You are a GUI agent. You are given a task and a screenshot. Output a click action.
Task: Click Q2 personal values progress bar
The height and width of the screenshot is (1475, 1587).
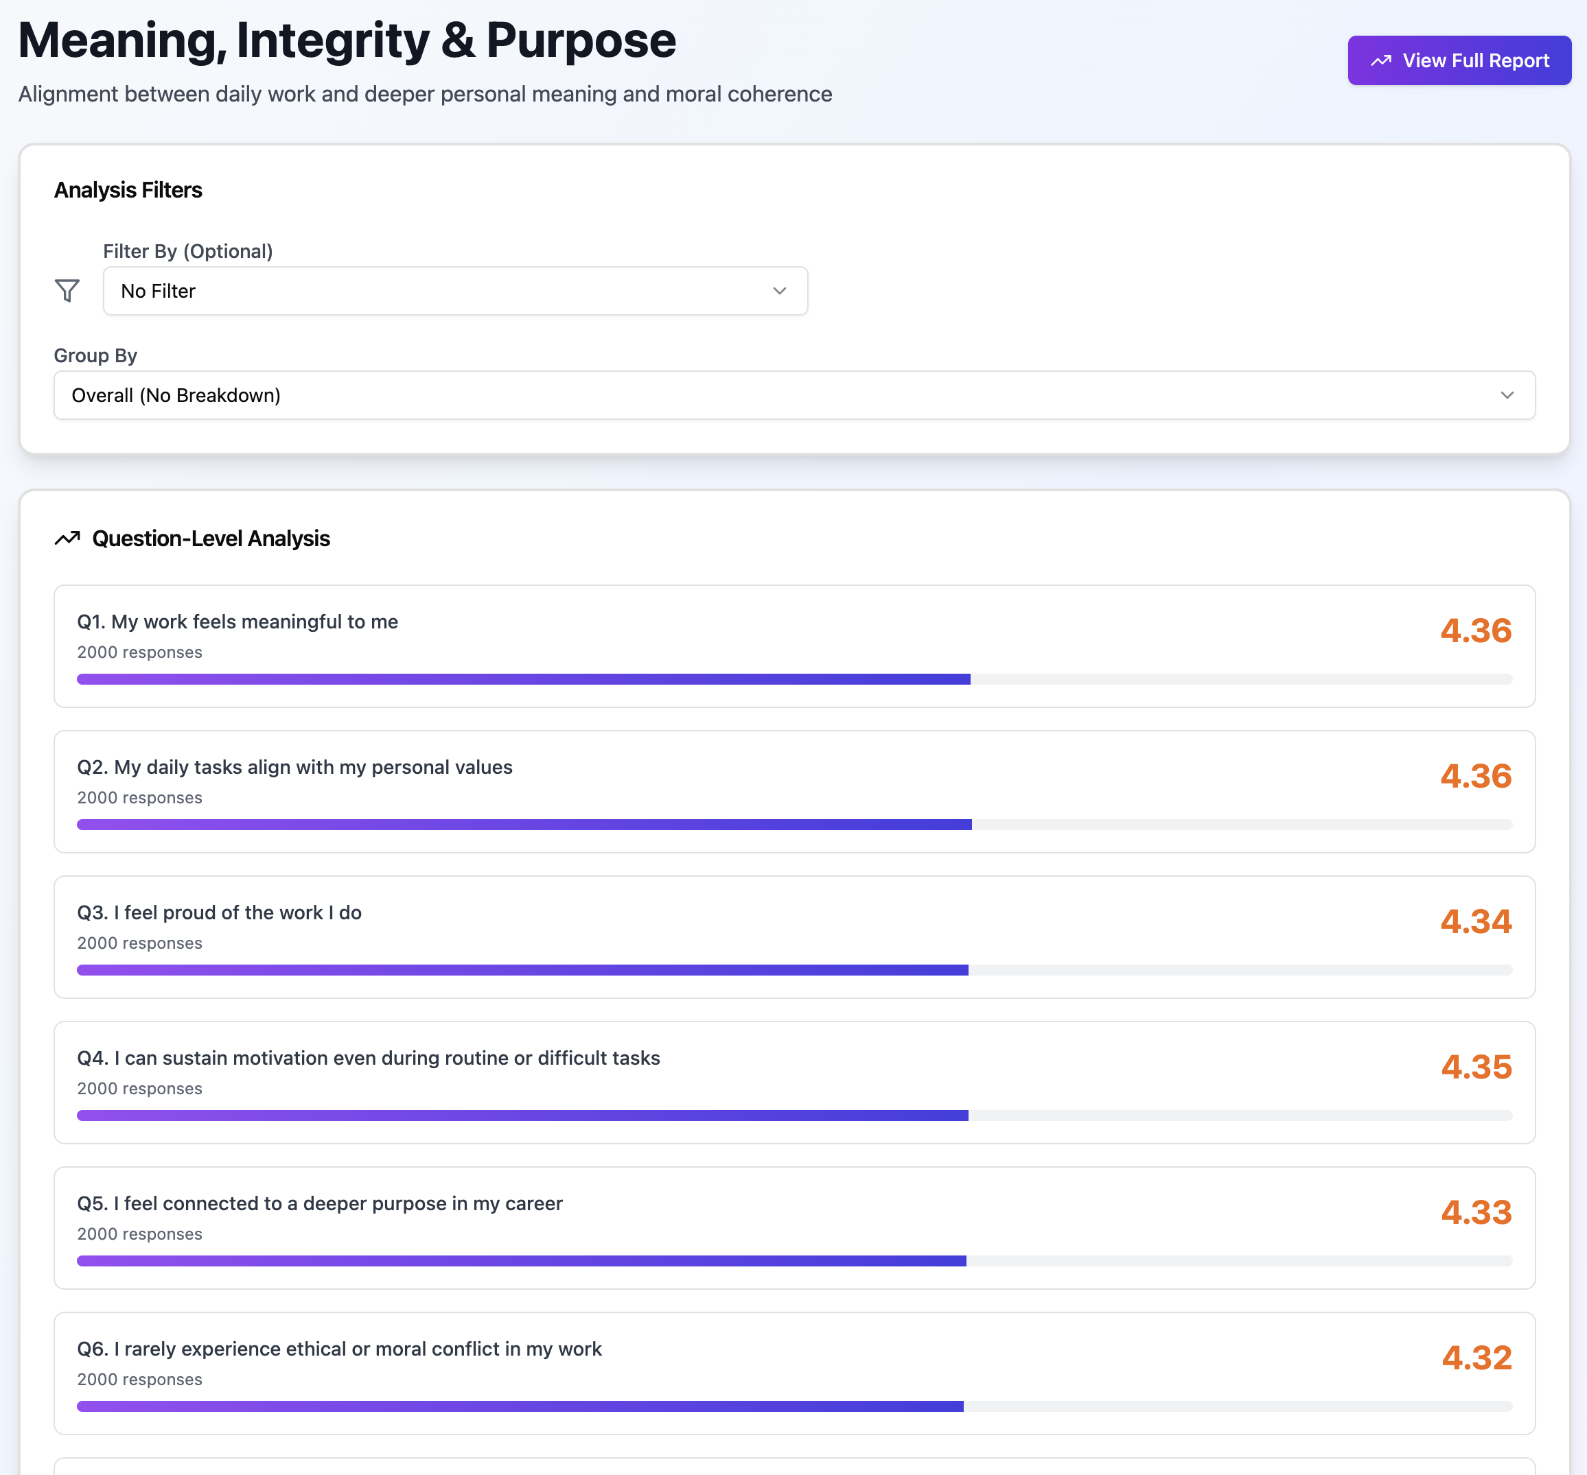[793, 824]
